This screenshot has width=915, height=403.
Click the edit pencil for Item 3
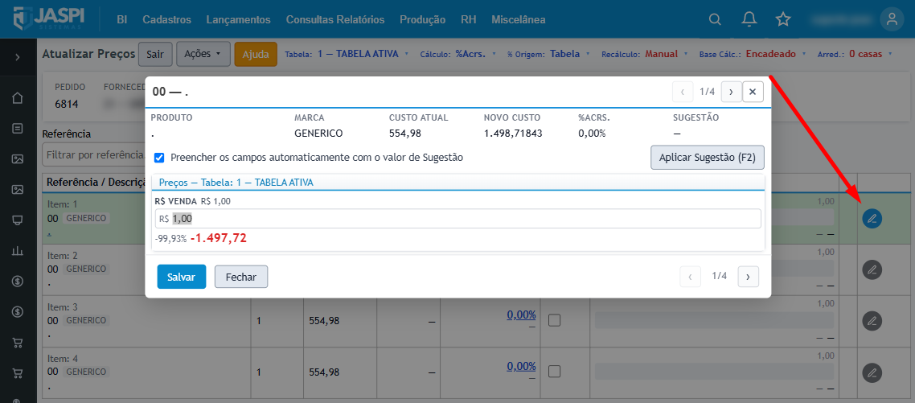click(x=872, y=321)
